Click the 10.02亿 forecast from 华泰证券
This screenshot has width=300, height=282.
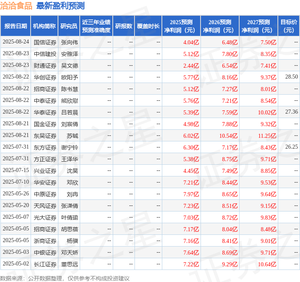pyautogui.click(x=267, y=112)
